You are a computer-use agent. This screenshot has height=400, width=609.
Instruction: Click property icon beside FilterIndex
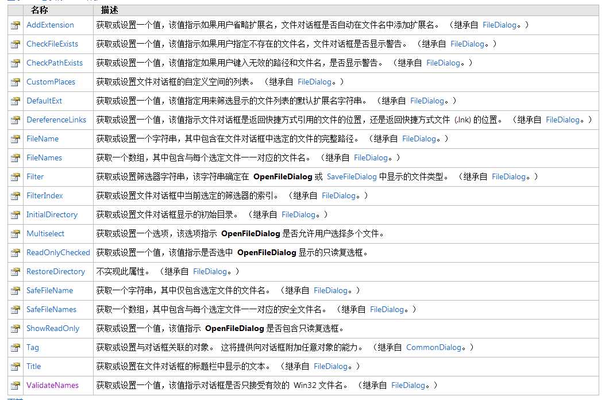click(x=15, y=197)
